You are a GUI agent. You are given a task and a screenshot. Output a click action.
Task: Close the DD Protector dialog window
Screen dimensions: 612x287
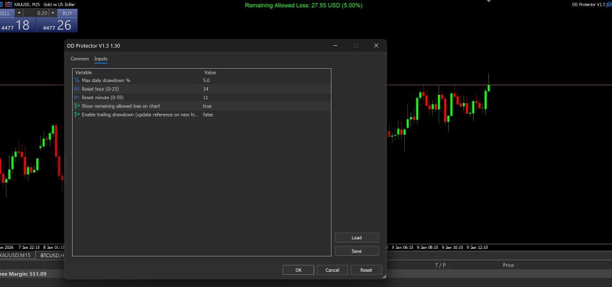(376, 46)
